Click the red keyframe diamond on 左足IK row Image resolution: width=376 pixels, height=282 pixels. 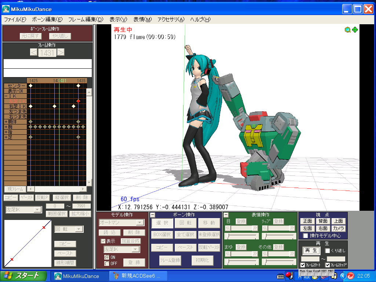point(78,101)
